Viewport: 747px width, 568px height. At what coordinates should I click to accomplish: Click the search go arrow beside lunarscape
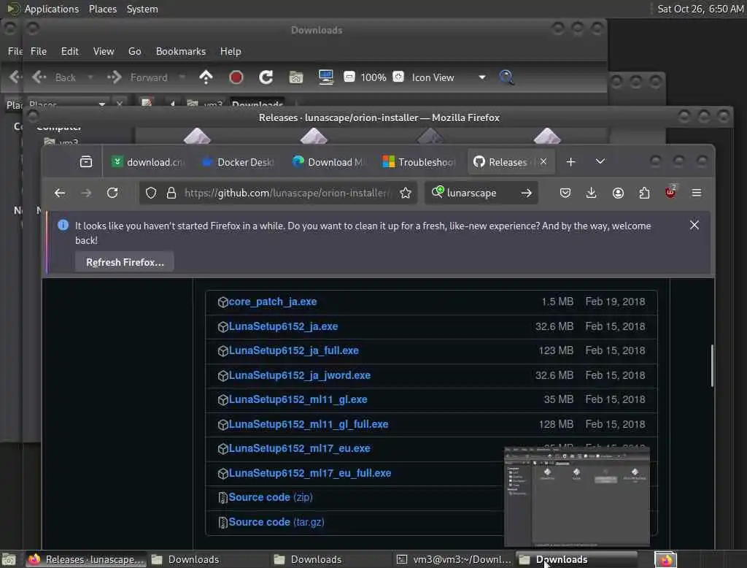coord(526,193)
